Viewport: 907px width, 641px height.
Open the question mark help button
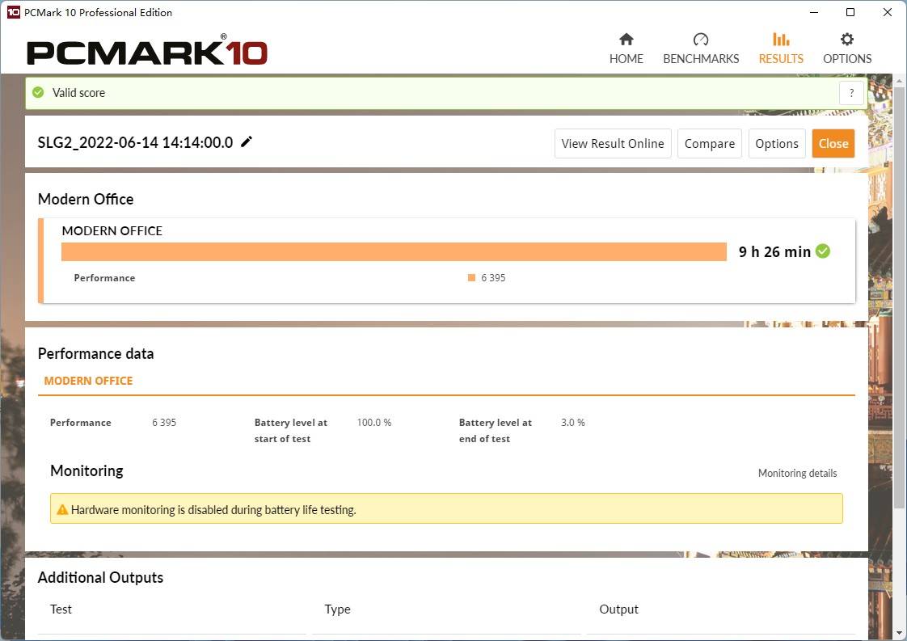click(x=851, y=93)
